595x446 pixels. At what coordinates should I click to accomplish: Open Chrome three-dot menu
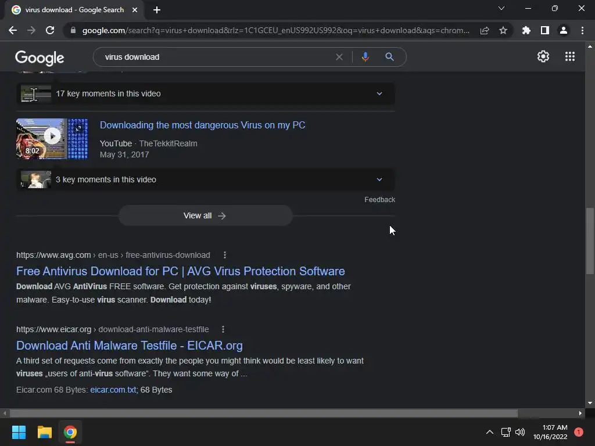coord(582,30)
